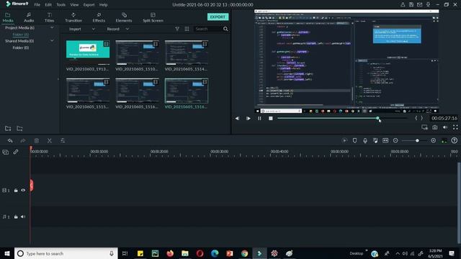Open the Titles tab
Screen dimensions: 461x259
[x=50, y=17]
